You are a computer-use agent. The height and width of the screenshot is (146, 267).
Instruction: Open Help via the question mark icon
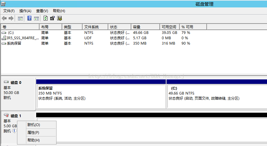point(30,18)
